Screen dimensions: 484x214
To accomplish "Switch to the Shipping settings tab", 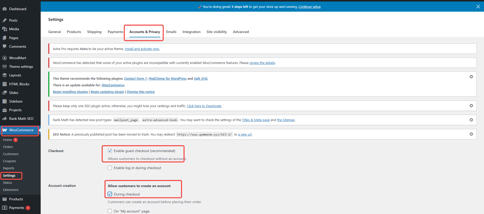I will [94, 32].
